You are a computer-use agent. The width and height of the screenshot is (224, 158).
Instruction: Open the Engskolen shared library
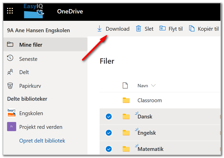31,113
